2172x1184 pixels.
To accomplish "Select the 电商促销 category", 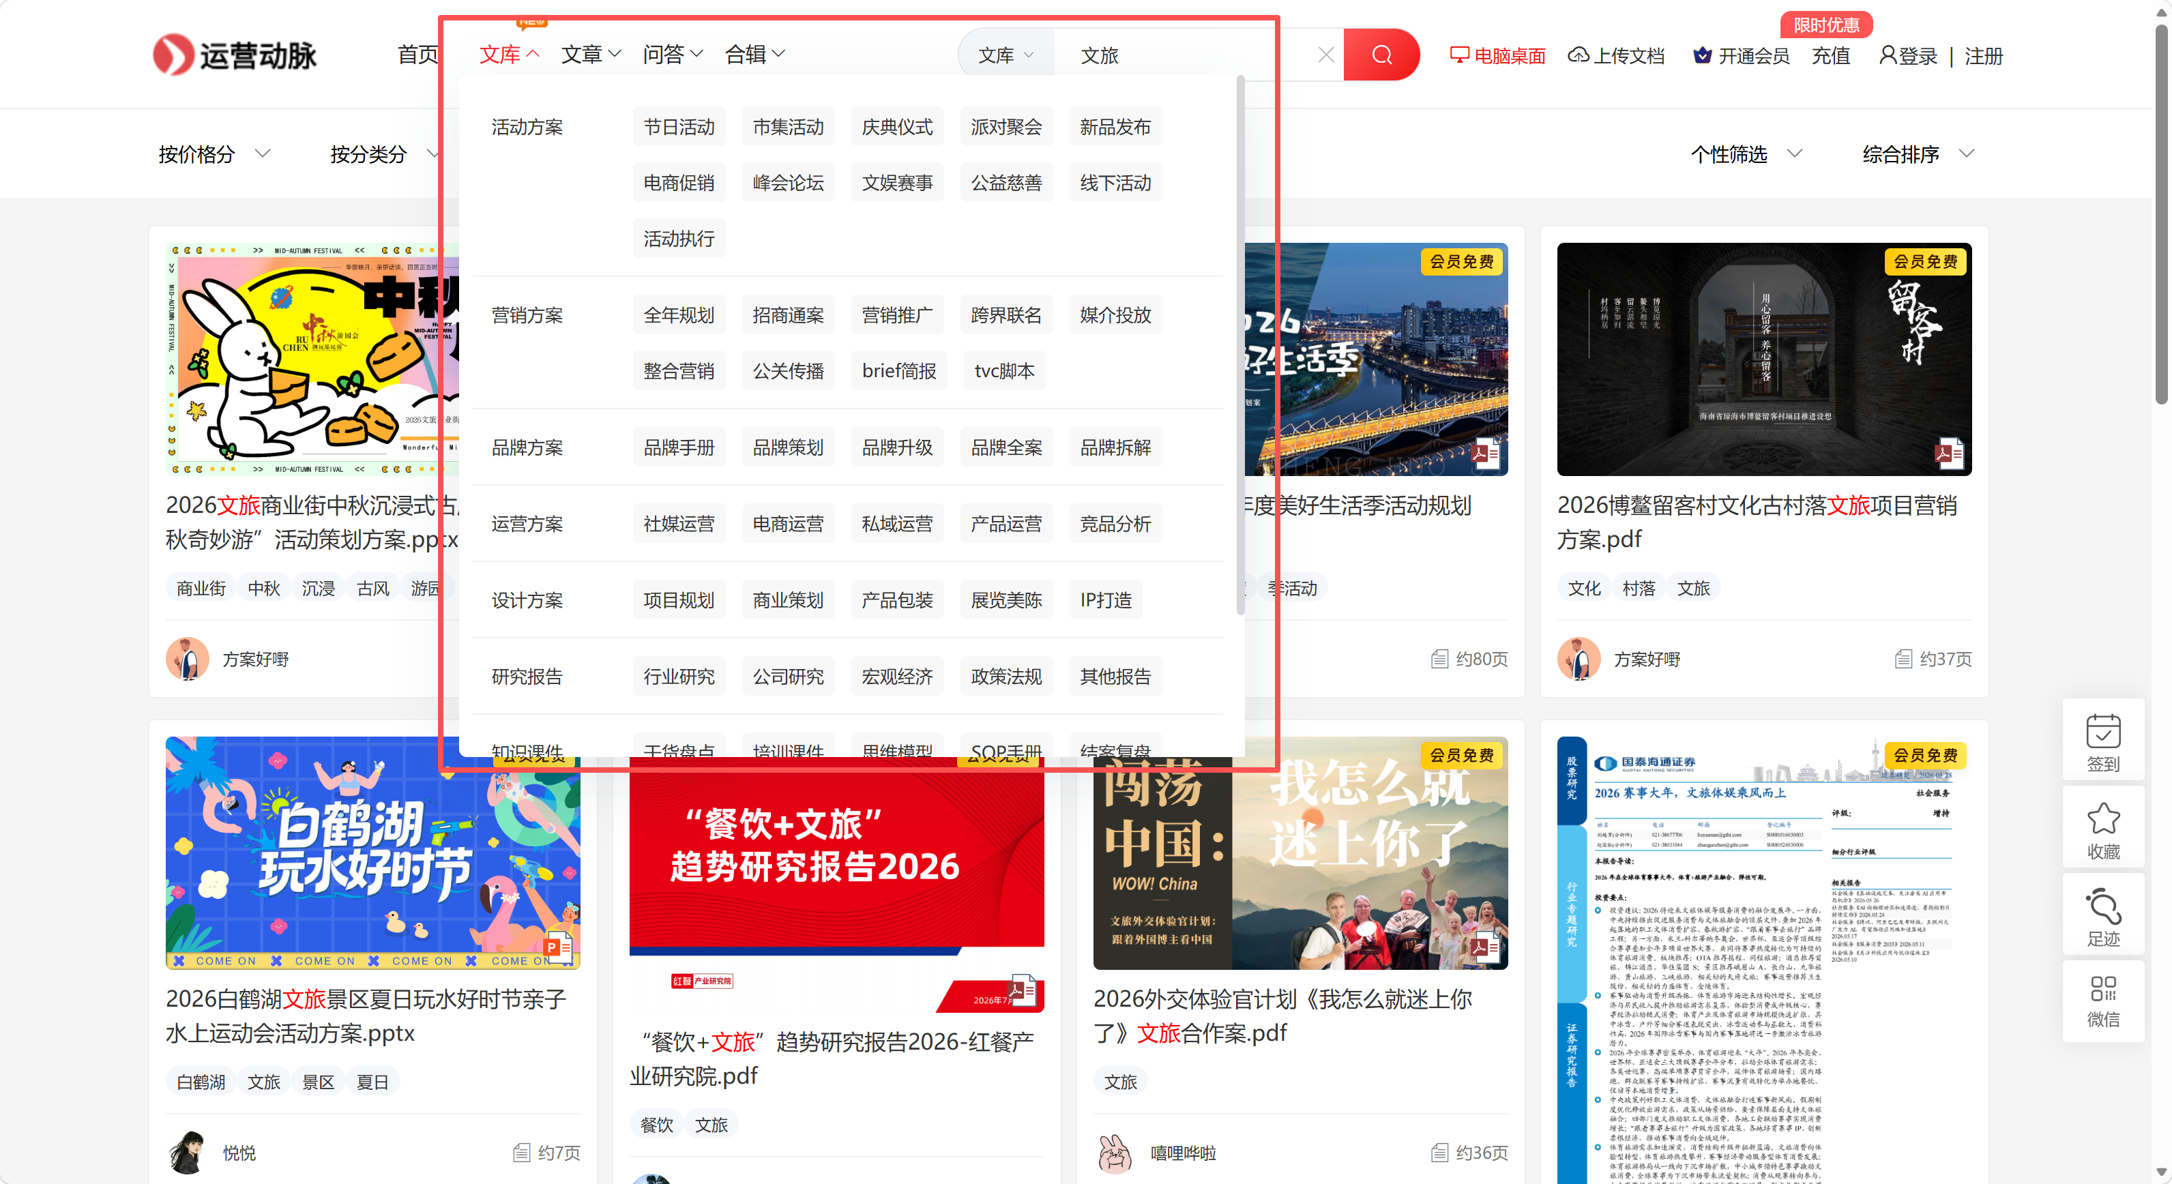I will 679,183.
